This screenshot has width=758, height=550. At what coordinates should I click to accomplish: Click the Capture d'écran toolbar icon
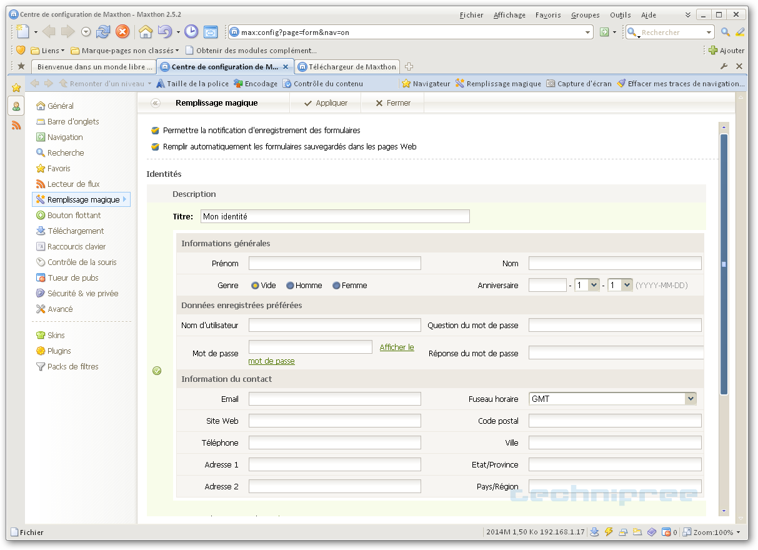point(551,84)
